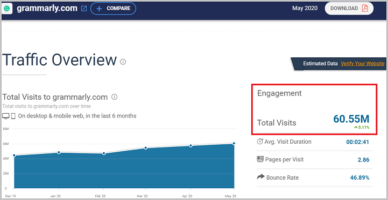The height and width of the screenshot is (200, 388).
Task: Click the grammarly.com domain title
Action: point(47,8)
